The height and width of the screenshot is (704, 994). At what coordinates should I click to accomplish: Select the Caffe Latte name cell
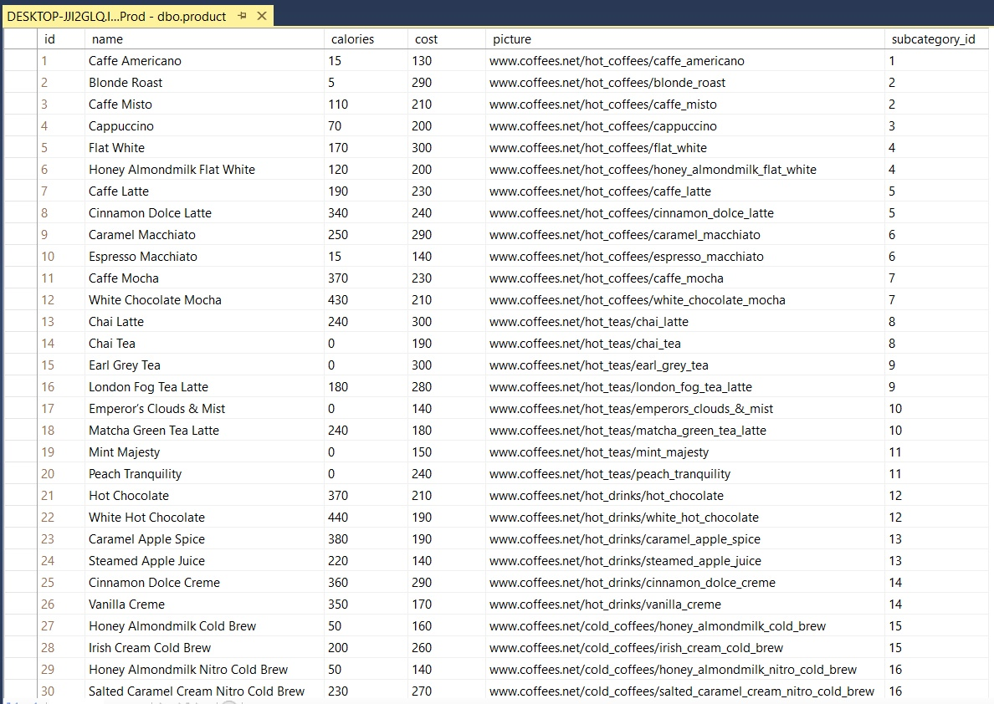coord(204,191)
